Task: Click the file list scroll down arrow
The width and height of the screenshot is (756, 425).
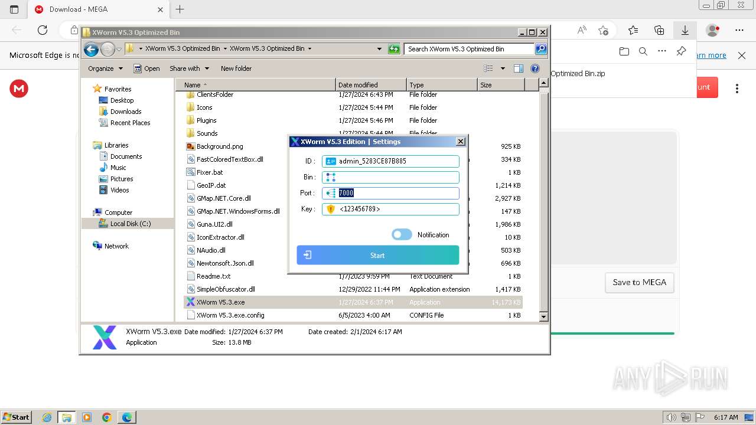Action: (544, 317)
